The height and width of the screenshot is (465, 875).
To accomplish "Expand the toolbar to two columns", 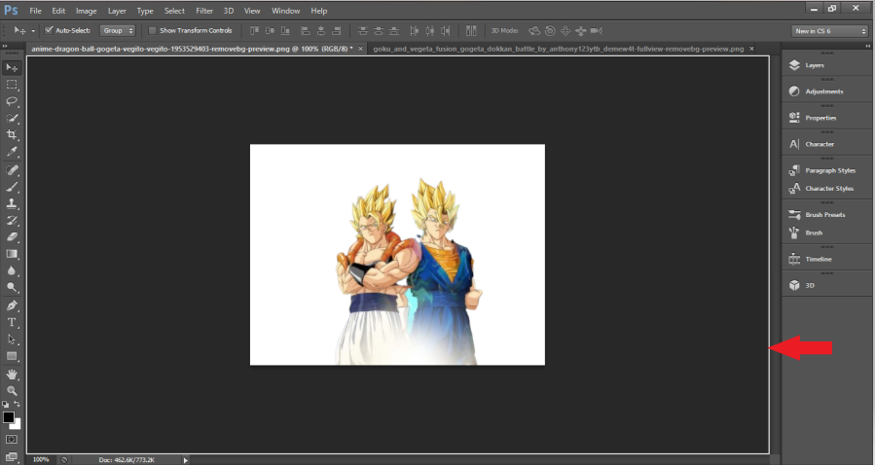I will 6,46.
